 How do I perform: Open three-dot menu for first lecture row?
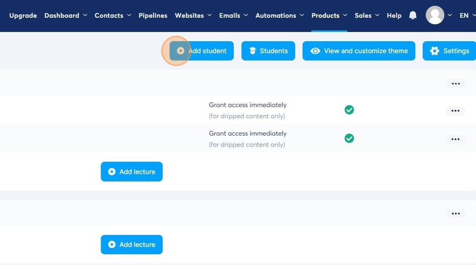click(455, 111)
